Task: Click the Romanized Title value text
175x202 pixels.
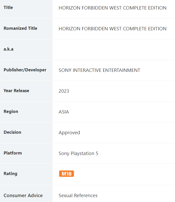Action: 112,29
